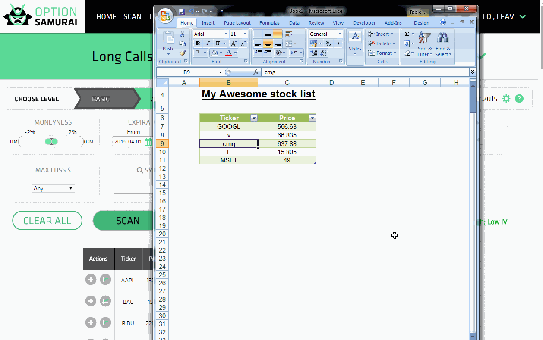Apply Percent Style number format
The width and height of the screenshot is (543, 340).
[328, 44]
